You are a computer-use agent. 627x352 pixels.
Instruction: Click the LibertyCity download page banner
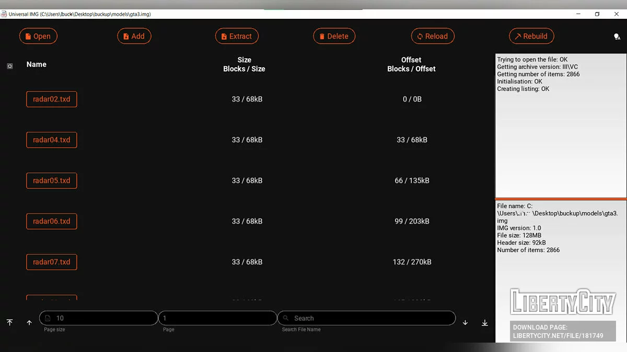[563, 332]
